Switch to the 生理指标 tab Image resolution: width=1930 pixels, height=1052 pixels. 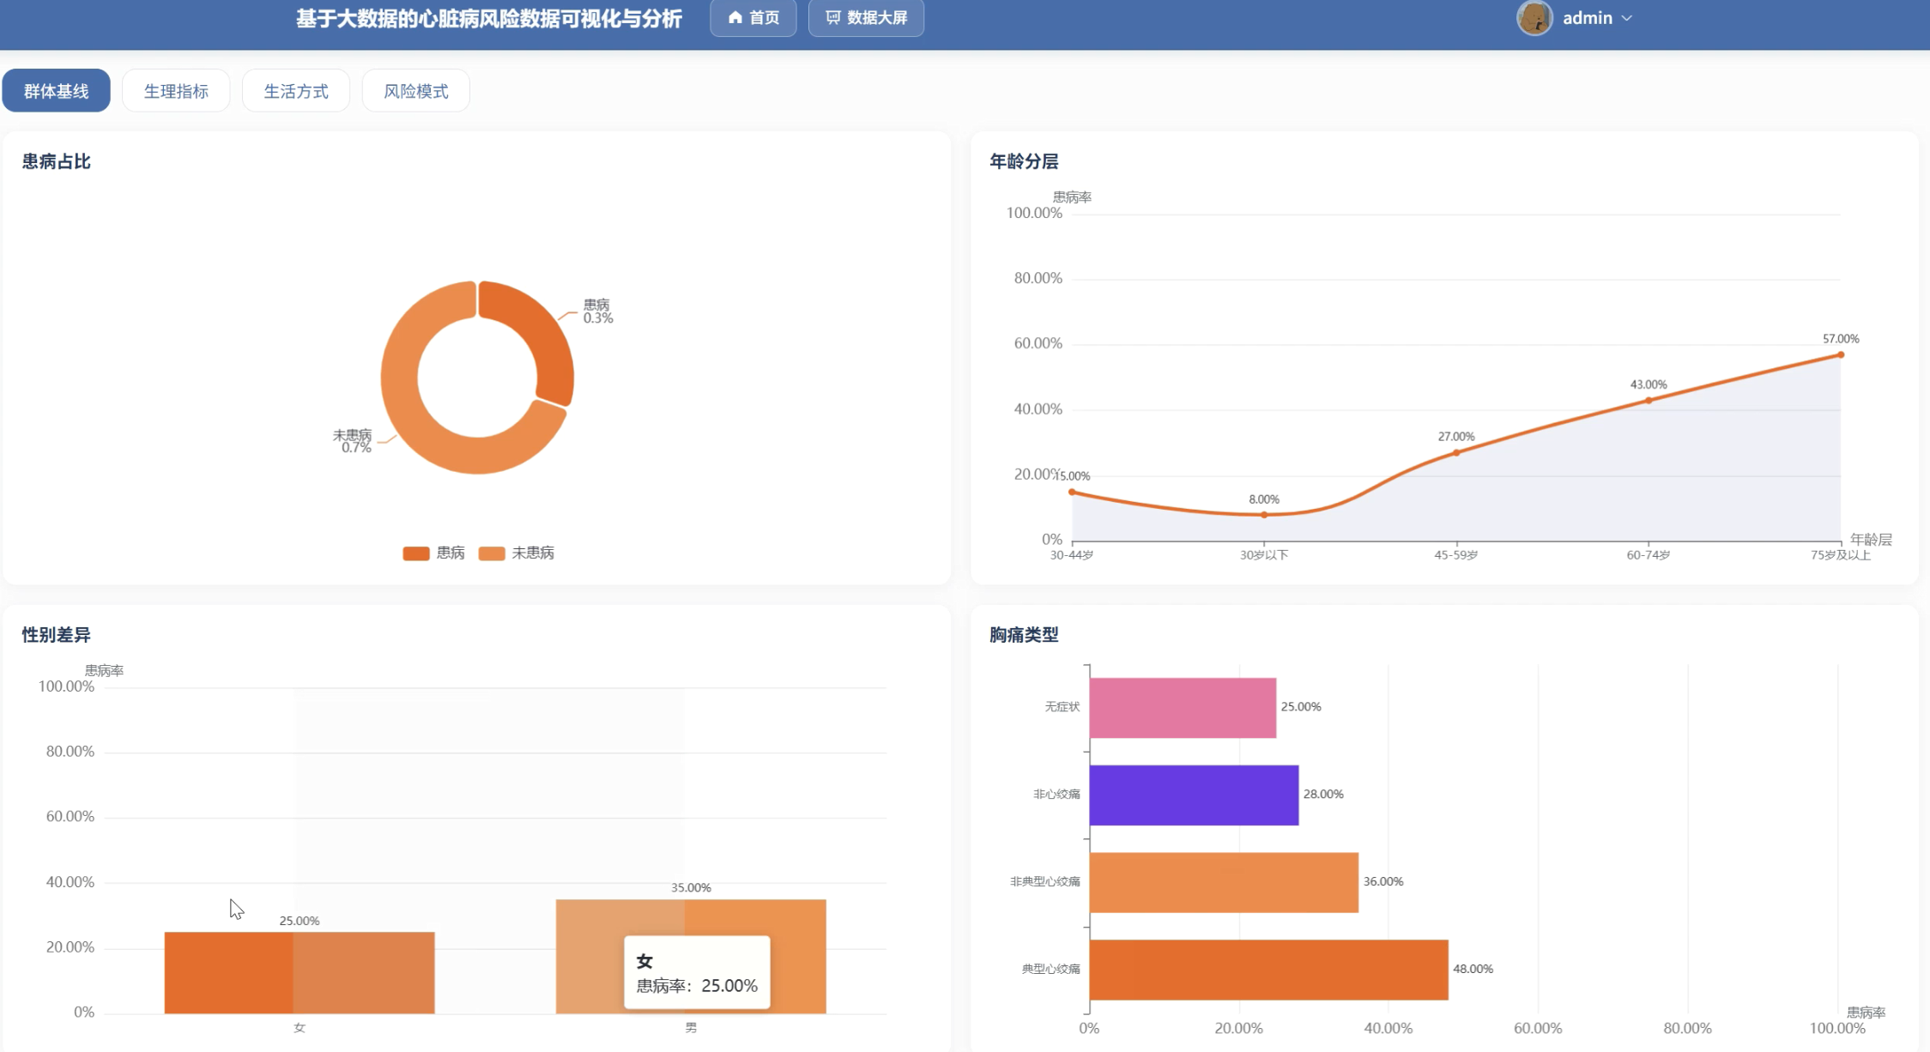[x=176, y=90]
